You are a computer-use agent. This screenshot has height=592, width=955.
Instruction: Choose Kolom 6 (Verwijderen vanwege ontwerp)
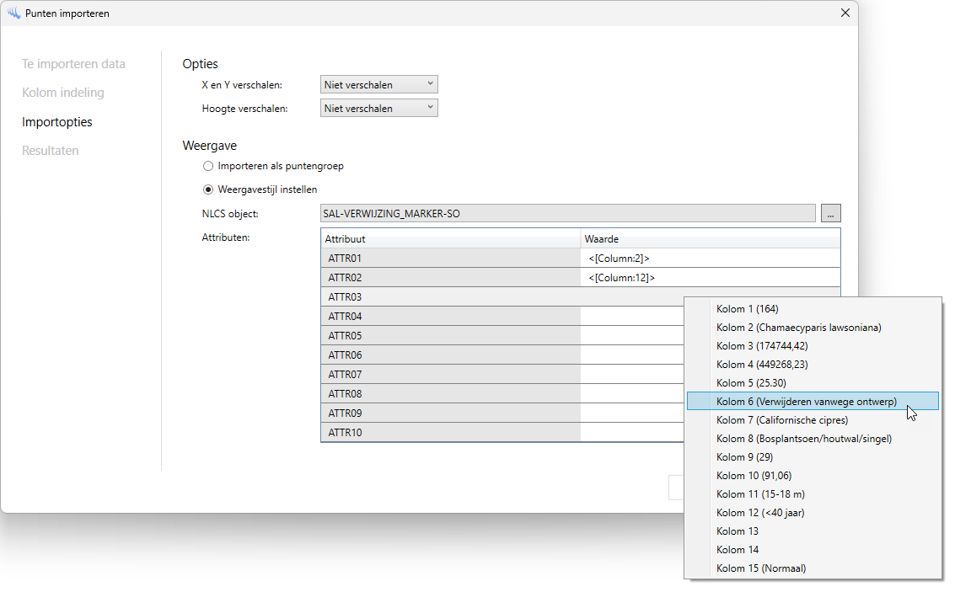806,401
